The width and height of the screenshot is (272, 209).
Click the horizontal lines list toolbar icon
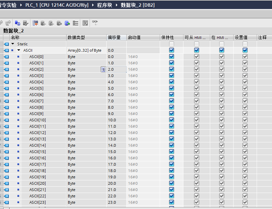click(x=75, y=23)
